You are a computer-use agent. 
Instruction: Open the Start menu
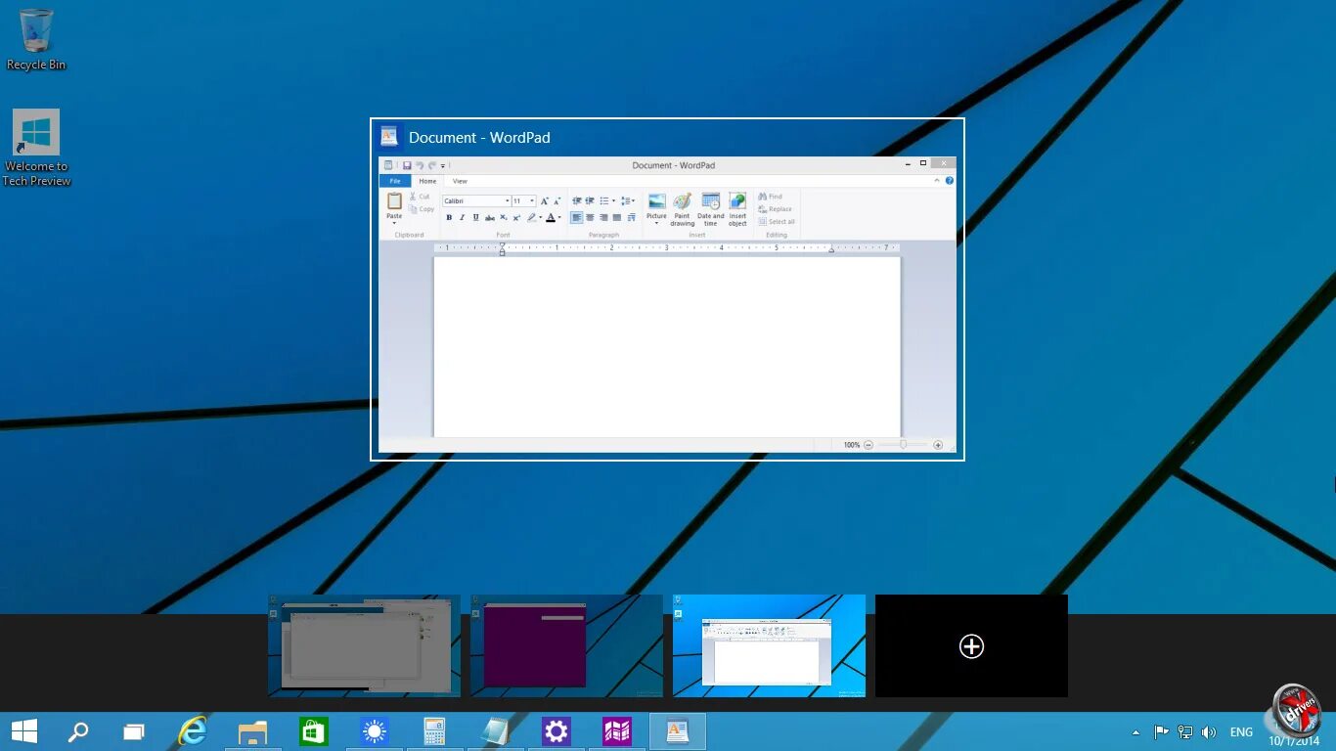[x=24, y=731]
